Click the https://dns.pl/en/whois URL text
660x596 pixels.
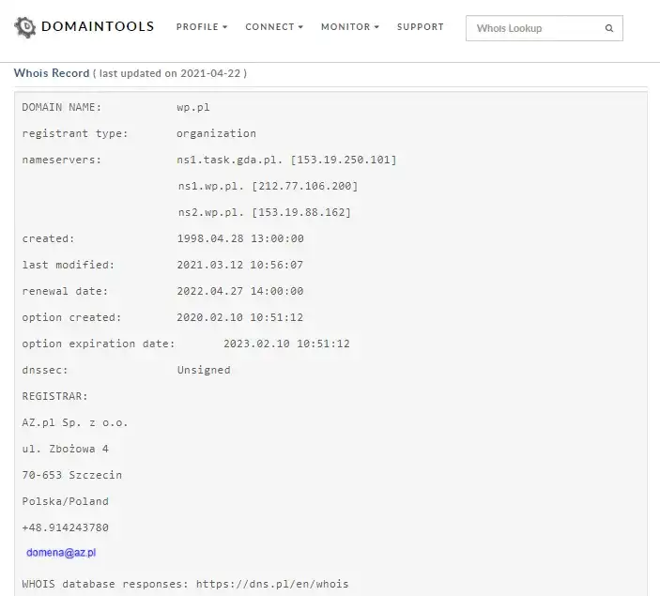[x=271, y=584]
